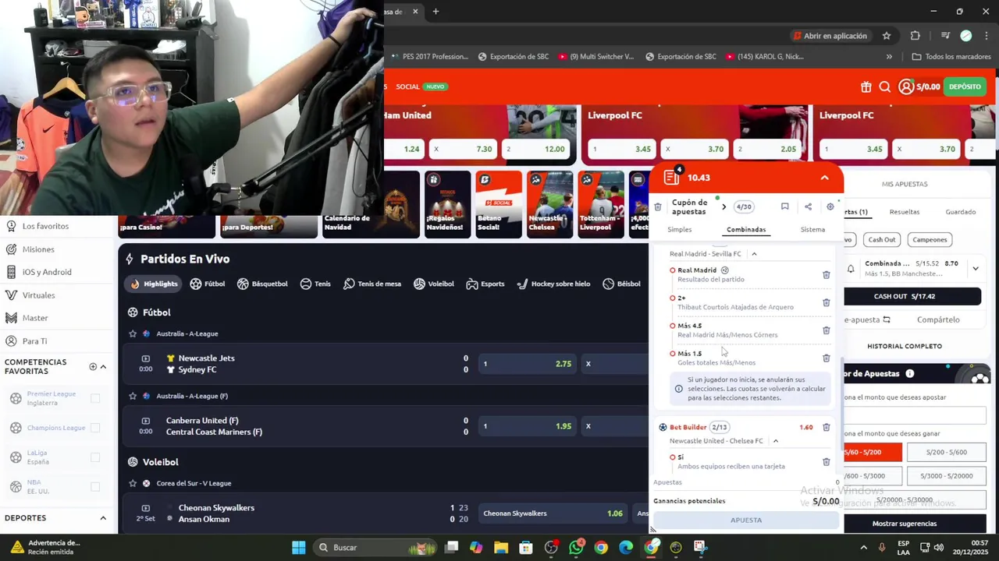Open the gift promotions icon in header

pos(866,86)
